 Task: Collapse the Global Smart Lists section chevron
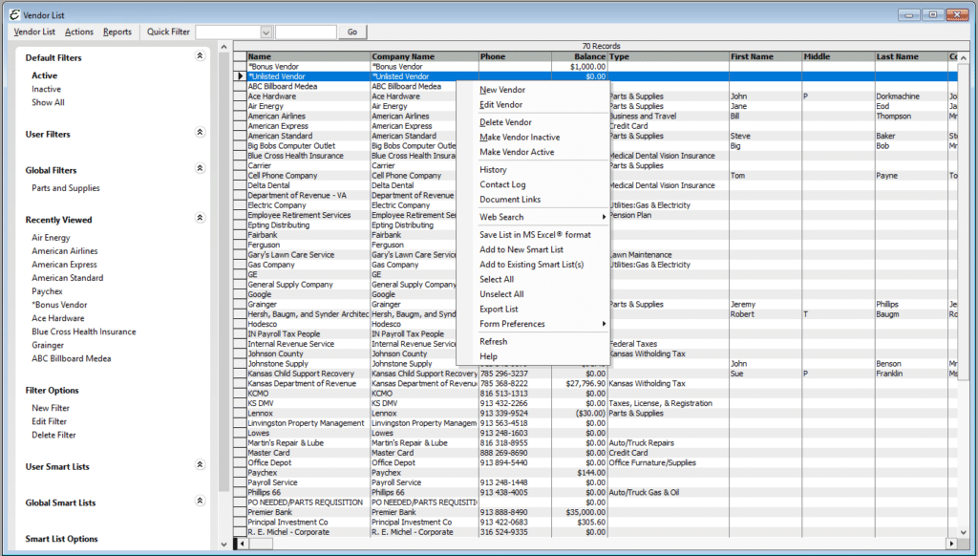[x=200, y=502]
